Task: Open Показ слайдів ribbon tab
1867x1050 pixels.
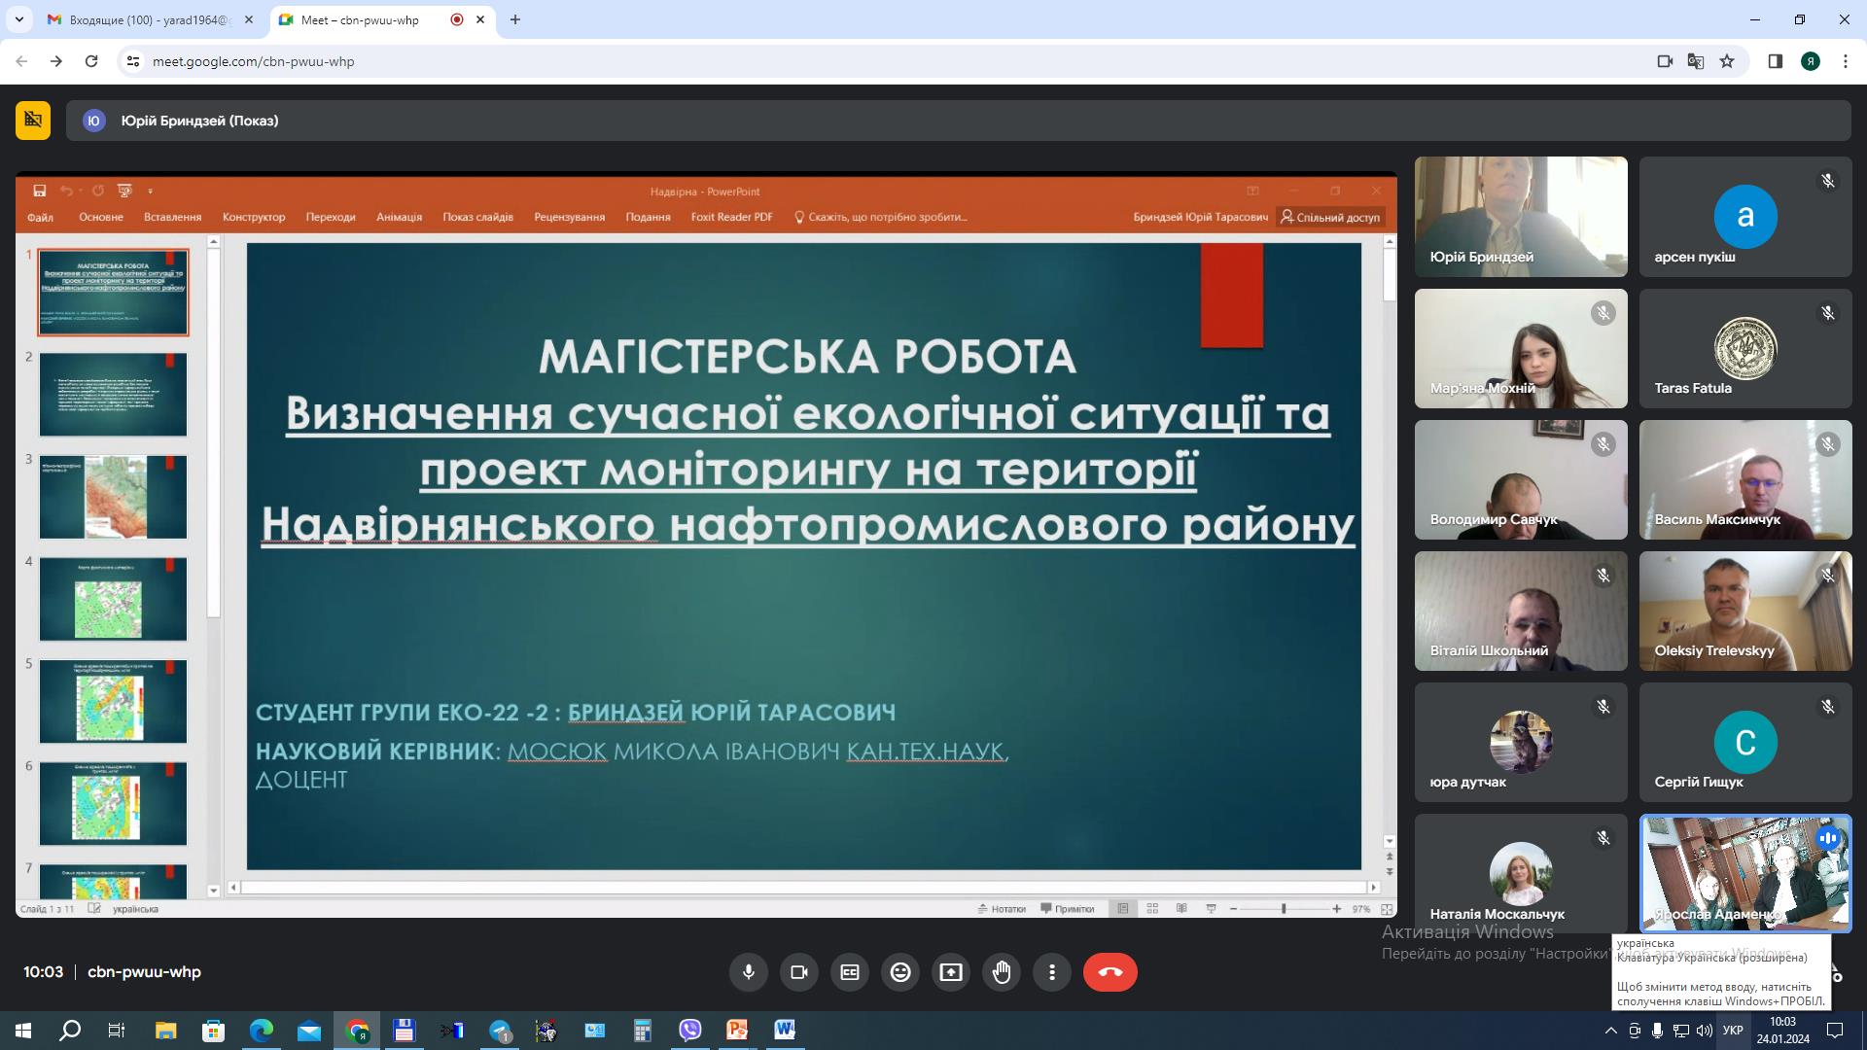Action: [477, 217]
